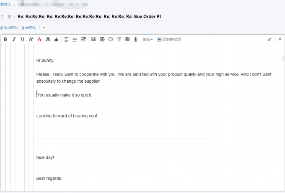
Task: Insert an image into the email
Action: coord(93,39)
